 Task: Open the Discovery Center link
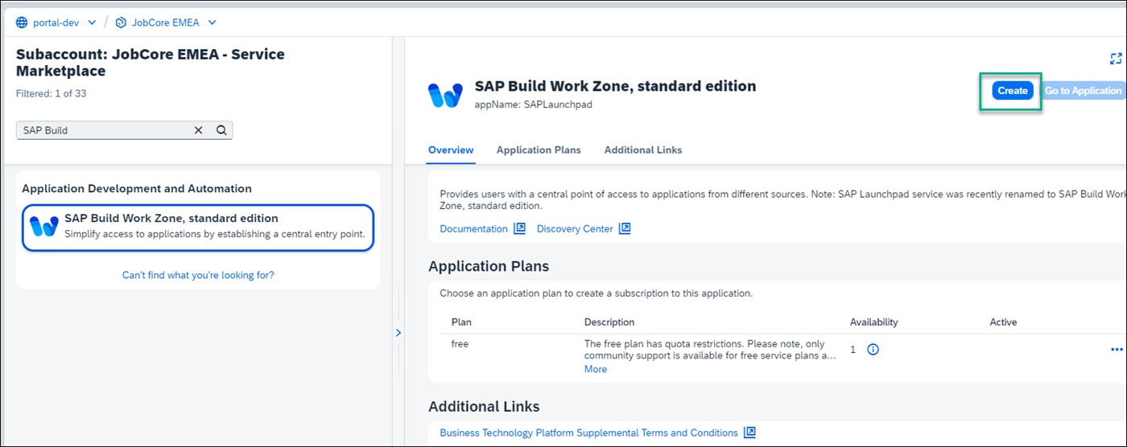click(x=575, y=229)
